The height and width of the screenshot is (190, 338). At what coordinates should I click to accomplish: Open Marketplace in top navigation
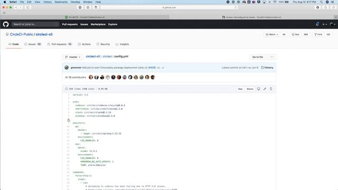point(98,24)
